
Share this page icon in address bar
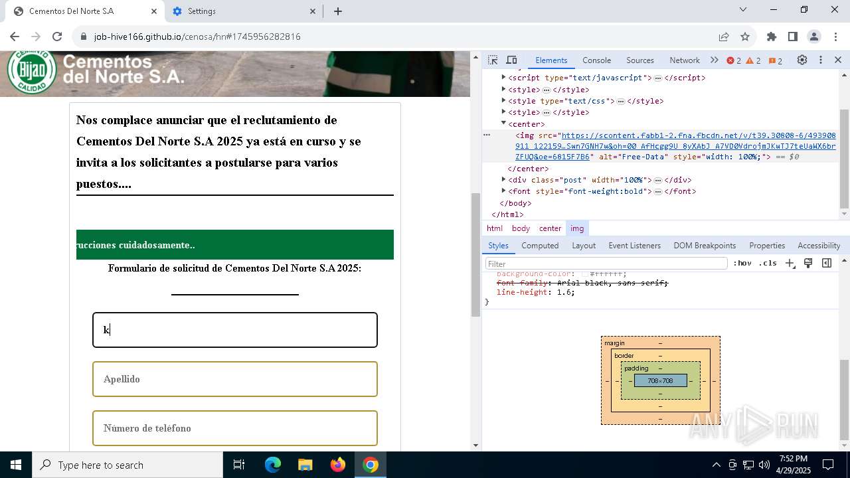pyautogui.click(x=724, y=37)
